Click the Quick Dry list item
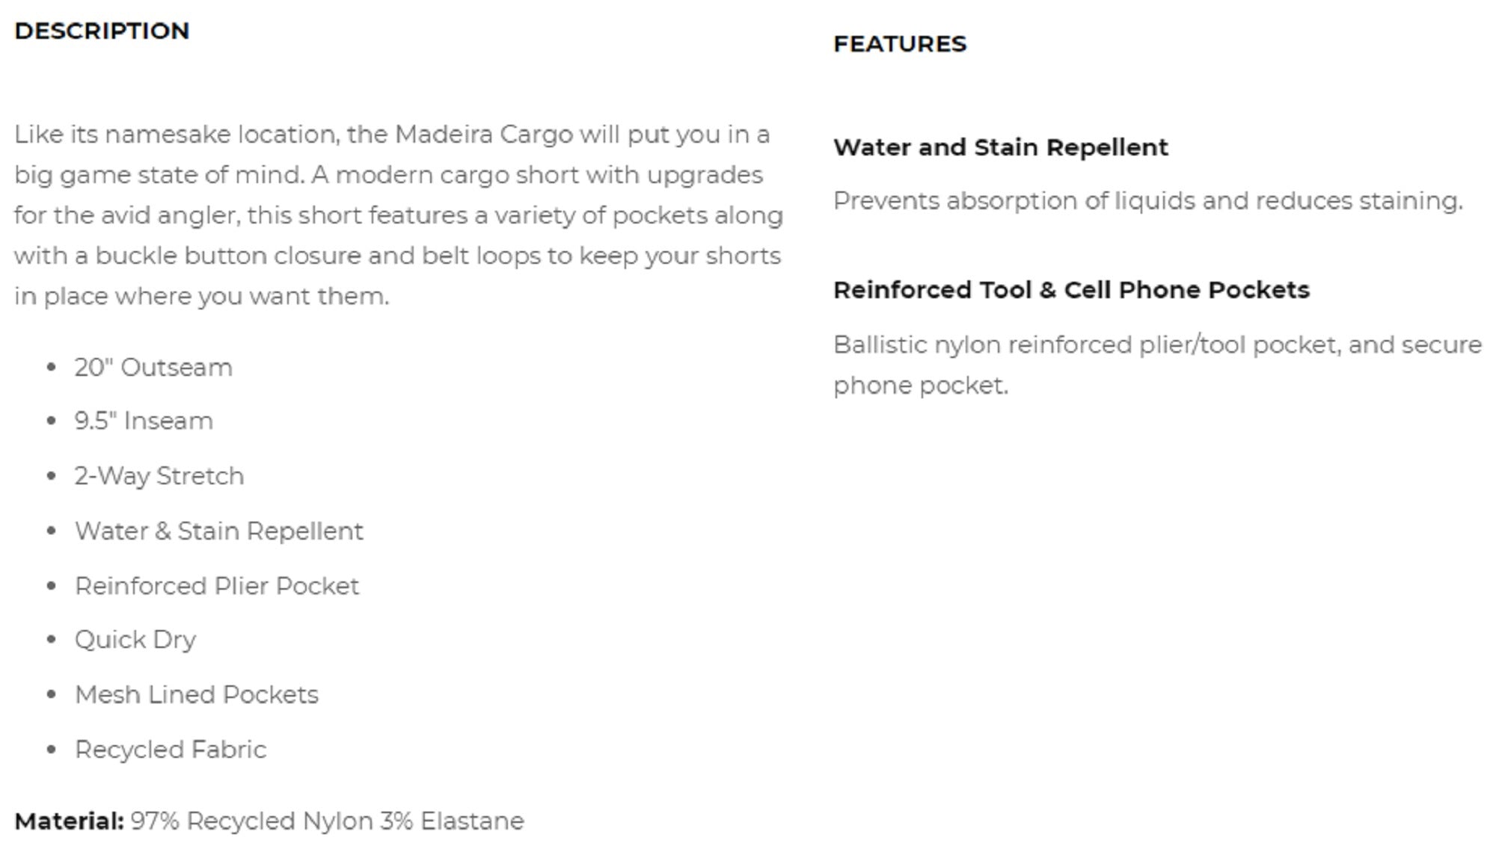The width and height of the screenshot is (1496, 852). pos(135,640)
